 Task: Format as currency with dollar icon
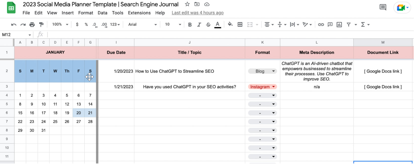[x=77, y=24]
